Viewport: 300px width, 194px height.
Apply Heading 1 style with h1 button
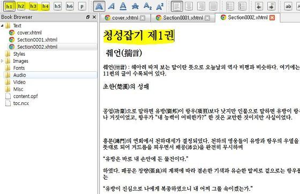(x=9, y=6)
